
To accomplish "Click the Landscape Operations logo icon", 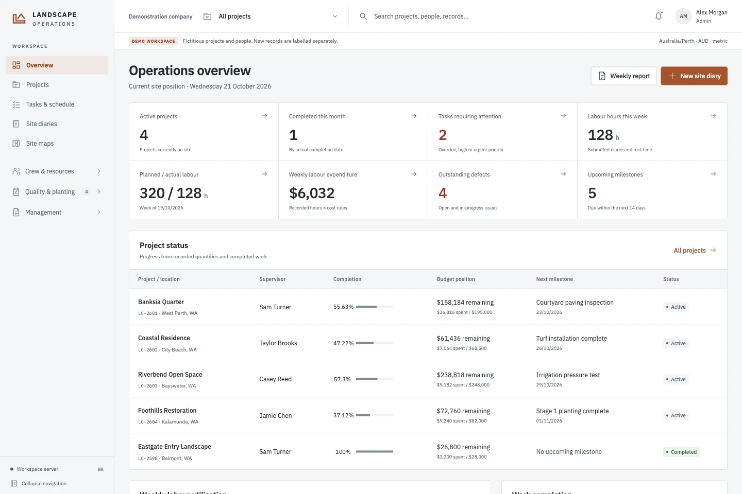I will tap(19, 19).
